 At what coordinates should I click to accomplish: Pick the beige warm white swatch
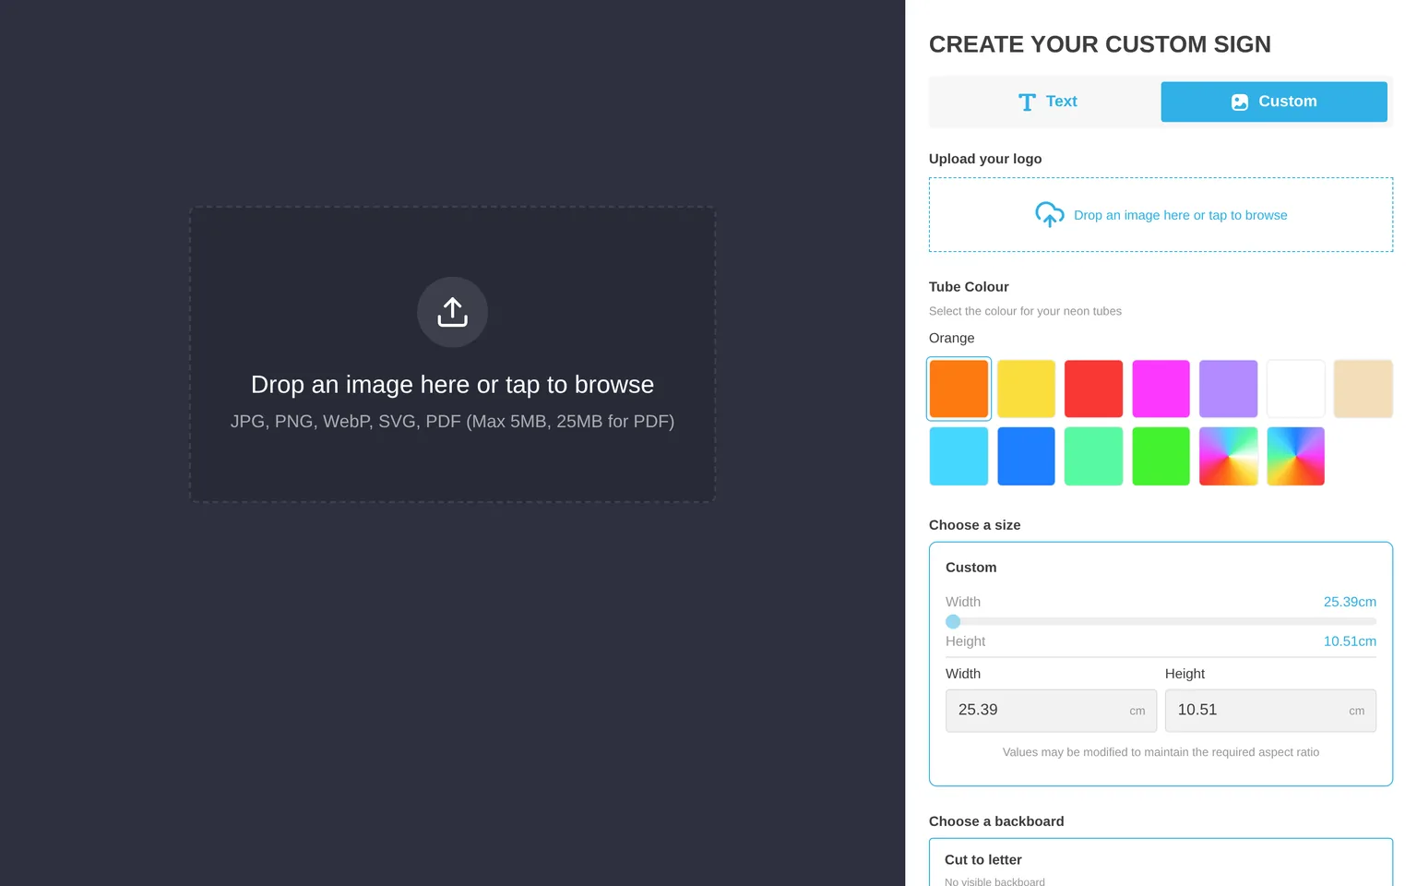click(x=1363, y=389)
